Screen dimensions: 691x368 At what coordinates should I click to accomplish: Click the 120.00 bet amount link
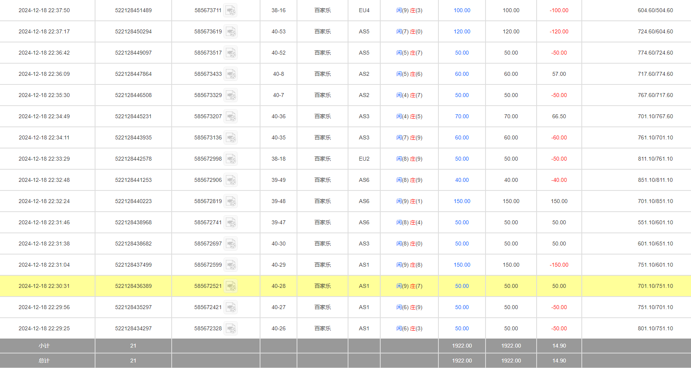click(x=462, y=32)
